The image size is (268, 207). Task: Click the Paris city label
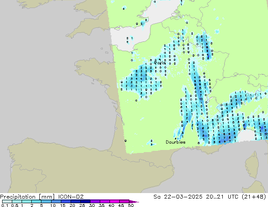[160, 63]
